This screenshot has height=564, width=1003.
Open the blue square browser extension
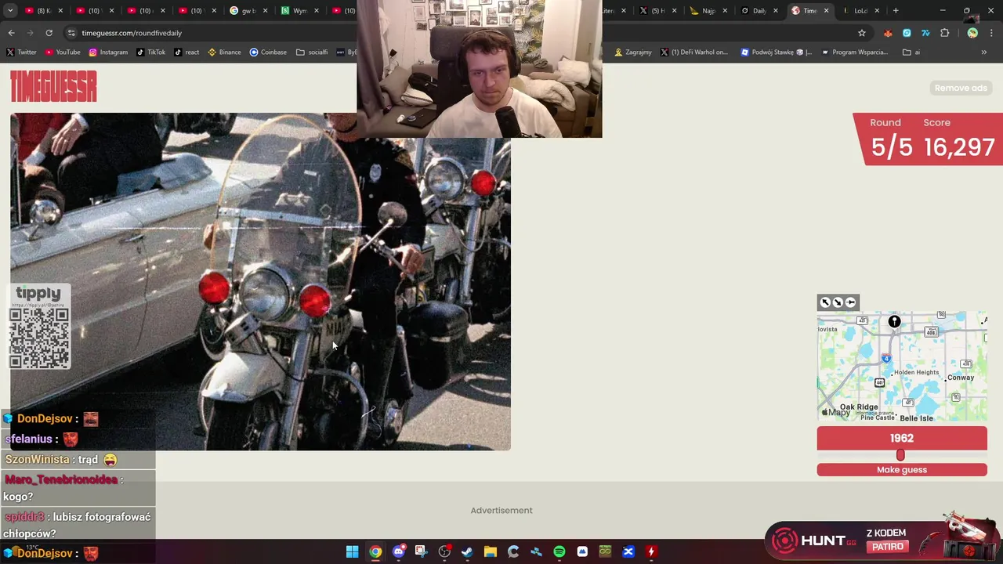tap(907, 33)
